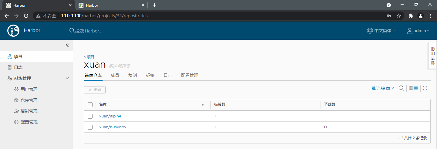Reload page using browser refresh button
Image resolution: width=437 pixels, height=149 pixels.
click(x=26, y=16)
